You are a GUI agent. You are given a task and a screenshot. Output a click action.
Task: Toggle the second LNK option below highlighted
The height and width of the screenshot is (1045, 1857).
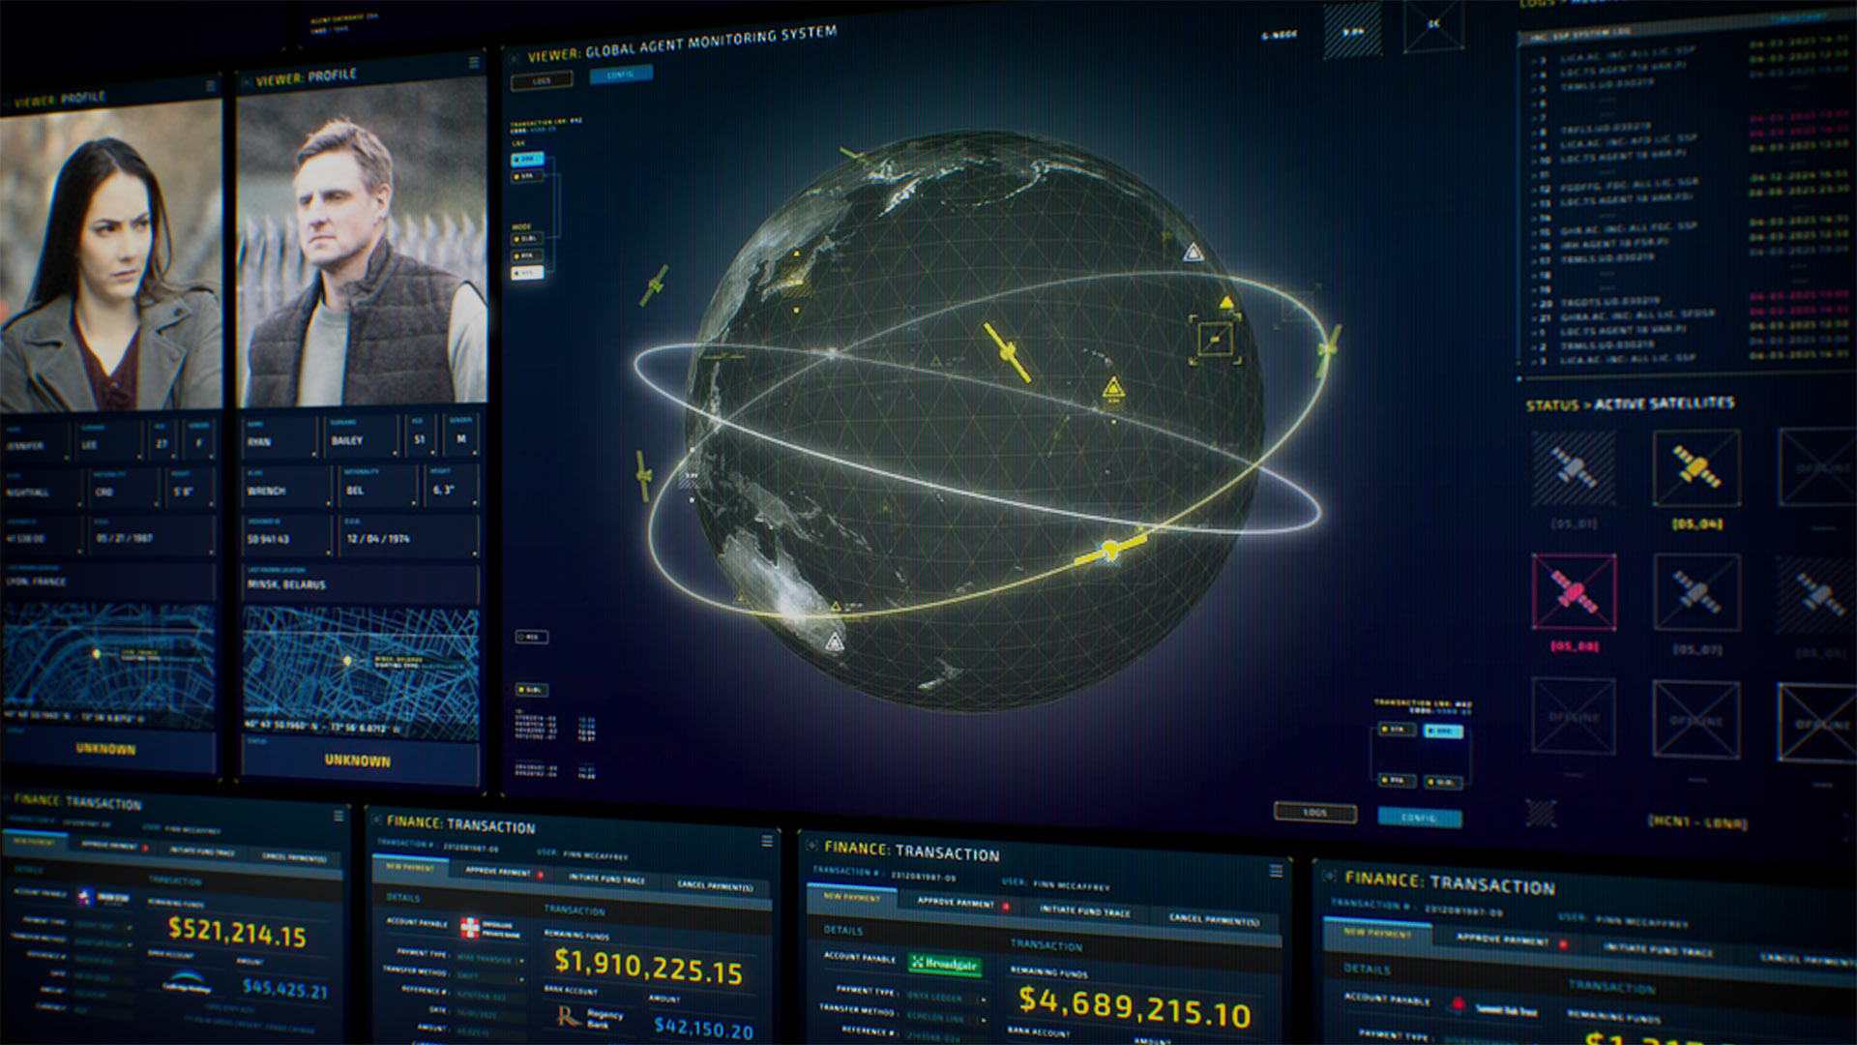pyautogui.click(x=527, y=176)
